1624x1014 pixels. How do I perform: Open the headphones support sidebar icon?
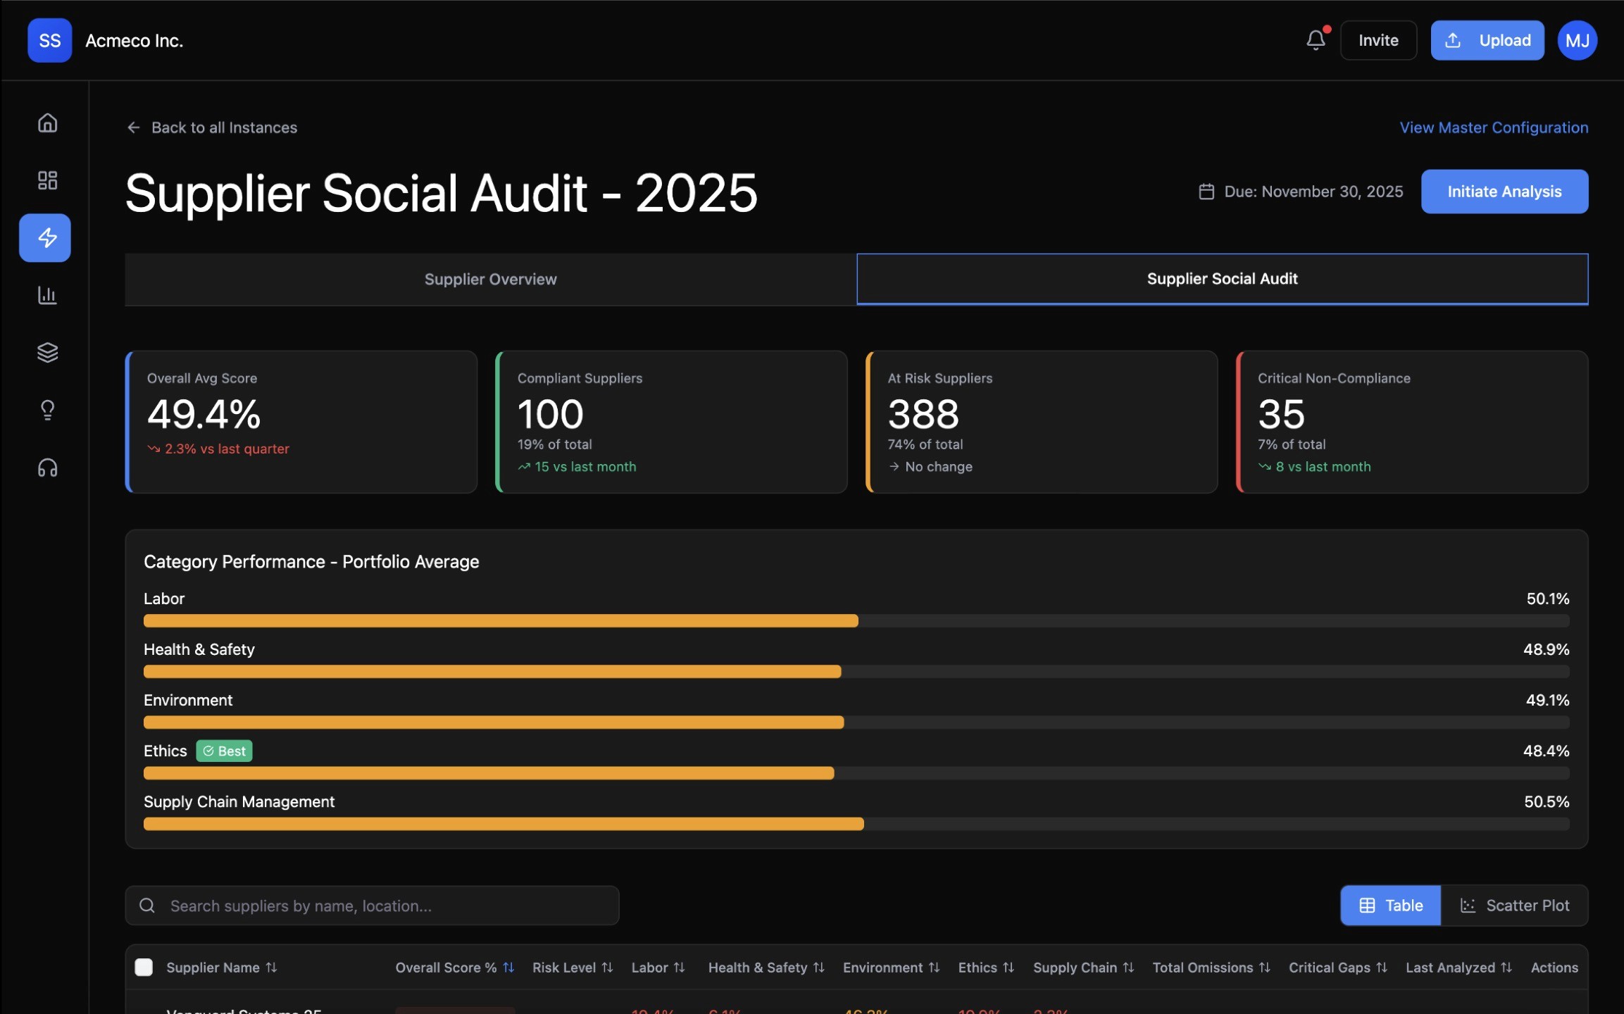pyautogui.click(x=47, y=468)
